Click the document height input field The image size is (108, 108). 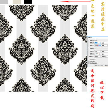(x=97, y=54)
